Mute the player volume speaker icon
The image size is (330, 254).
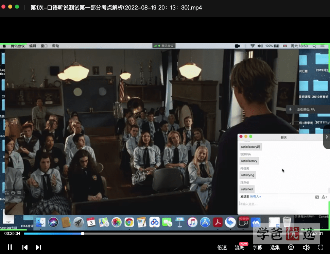(306, 247)
